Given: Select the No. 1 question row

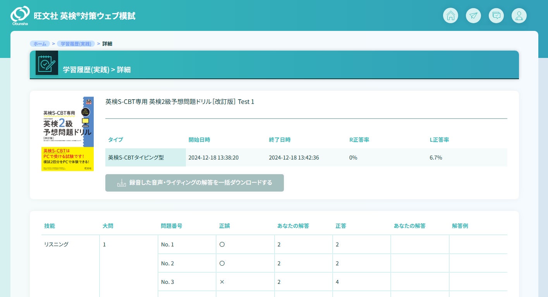Looking at the screenshot, I should tap(168, 244).
